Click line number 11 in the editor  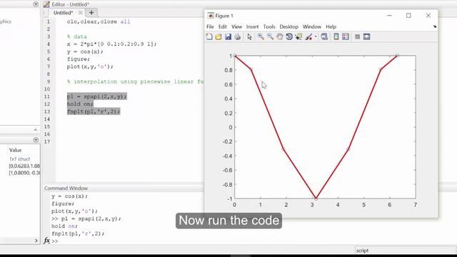point(48,97)
